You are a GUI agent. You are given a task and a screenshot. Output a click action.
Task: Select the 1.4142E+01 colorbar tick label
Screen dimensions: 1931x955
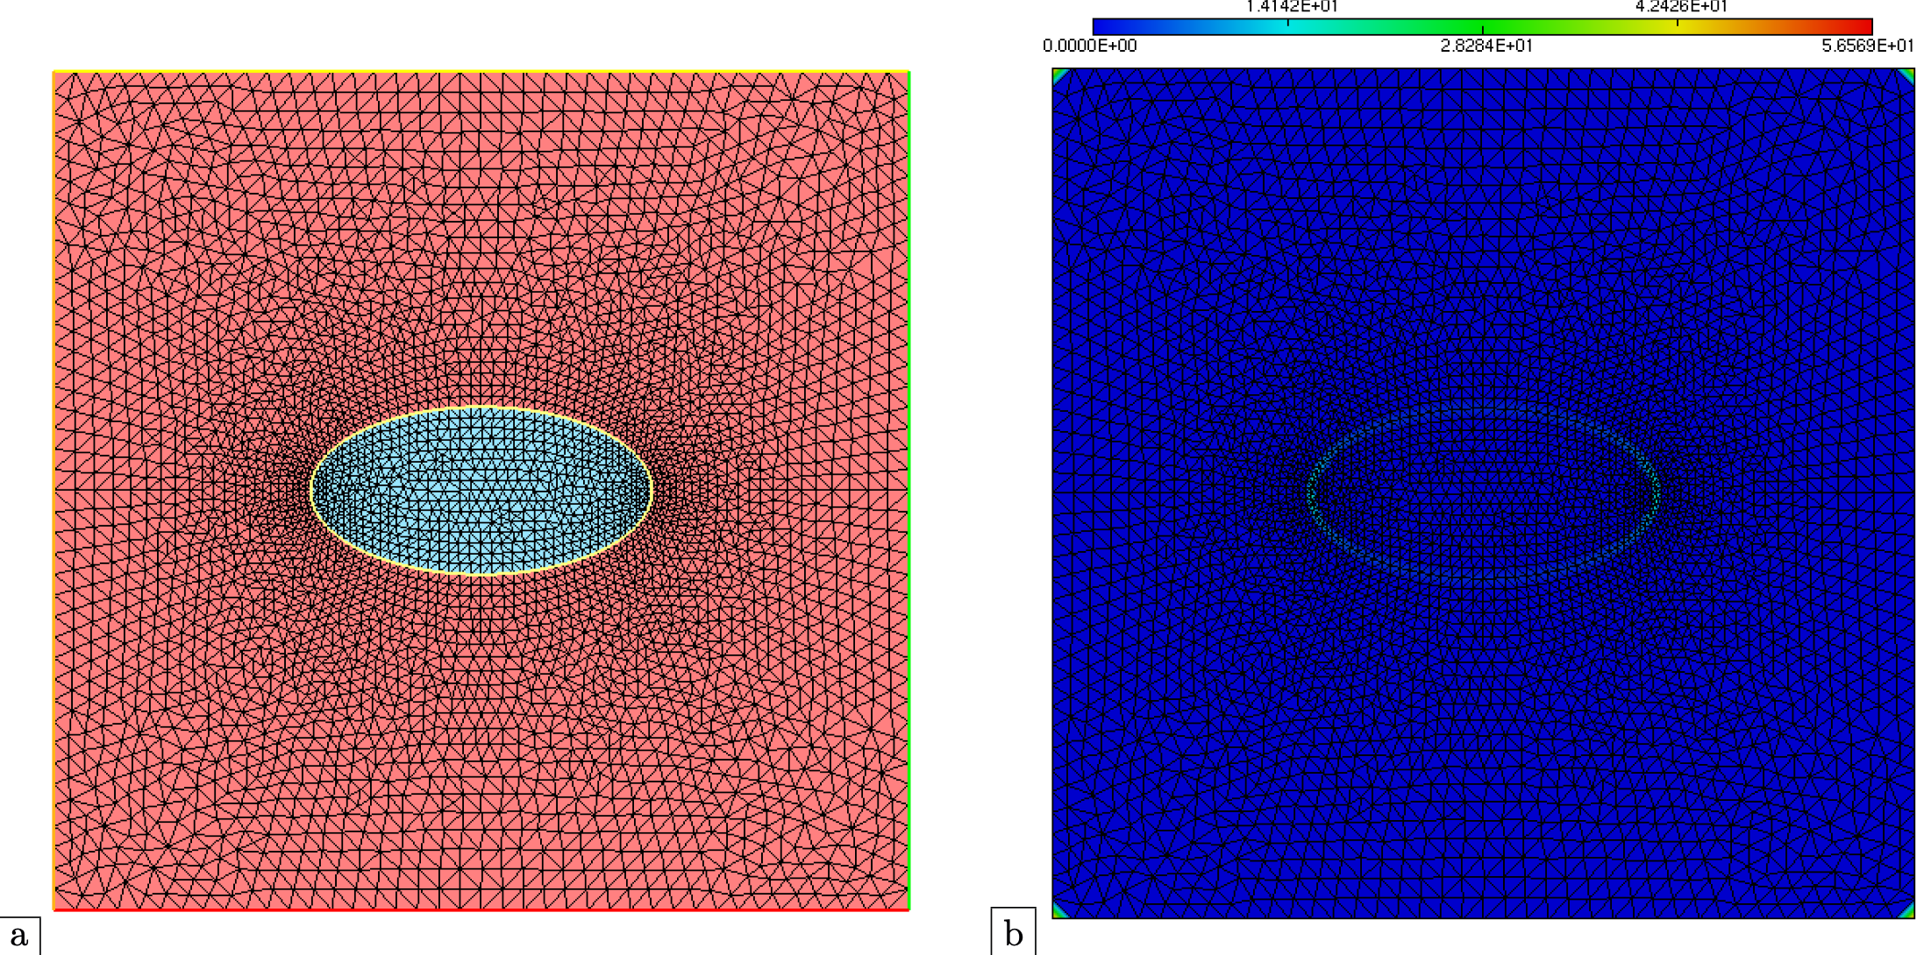point(1291,7)
